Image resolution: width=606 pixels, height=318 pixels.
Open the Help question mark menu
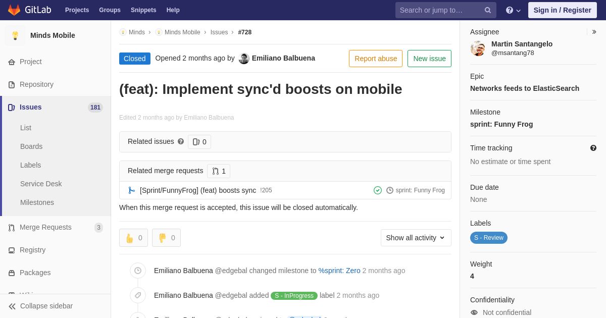point(513,10)
